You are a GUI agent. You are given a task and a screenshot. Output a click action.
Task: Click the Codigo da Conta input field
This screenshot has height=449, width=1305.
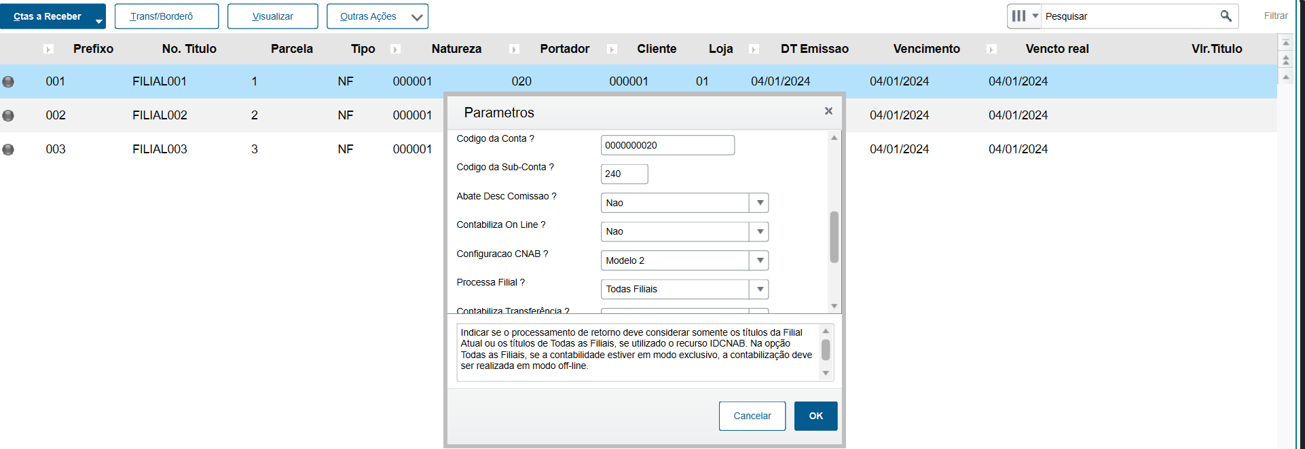pyautogui.click(x=667, y=145)
